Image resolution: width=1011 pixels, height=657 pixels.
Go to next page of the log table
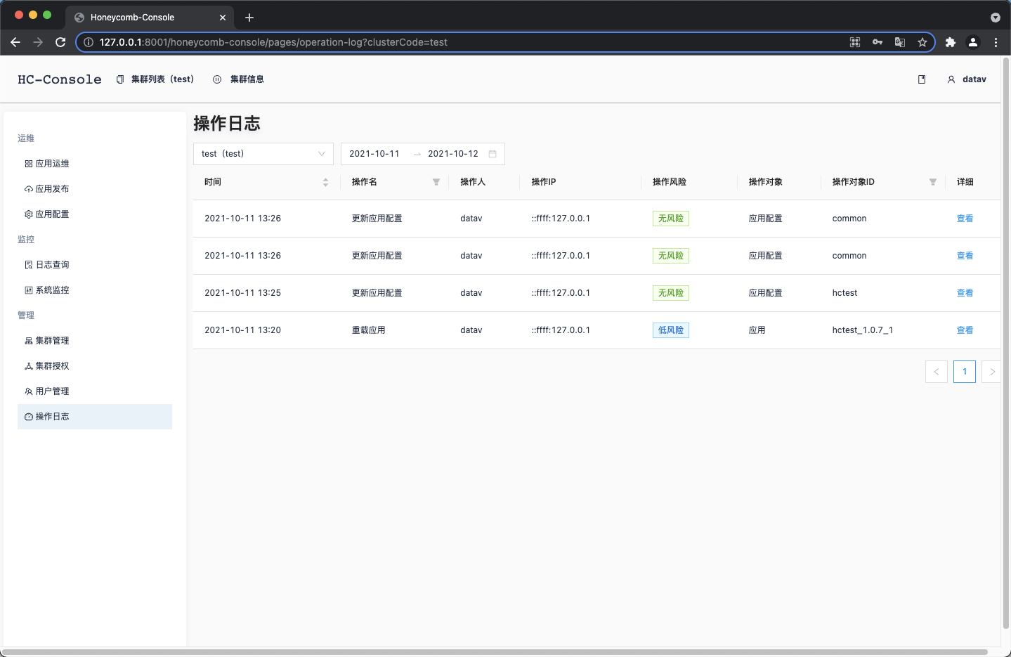pyautogui.click(x=991, y=372)
